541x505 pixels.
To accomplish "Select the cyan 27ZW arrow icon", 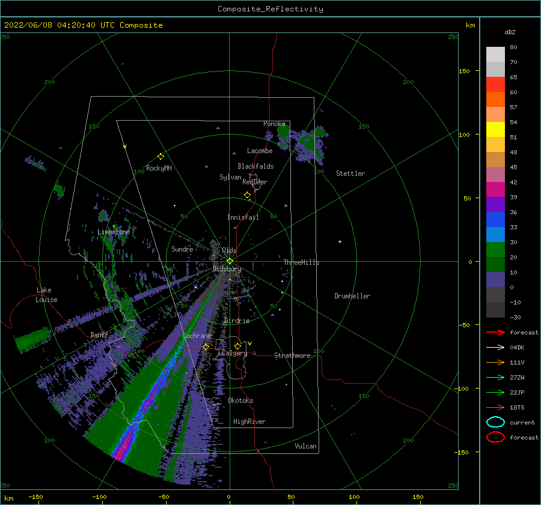I will tap(495, 378).
